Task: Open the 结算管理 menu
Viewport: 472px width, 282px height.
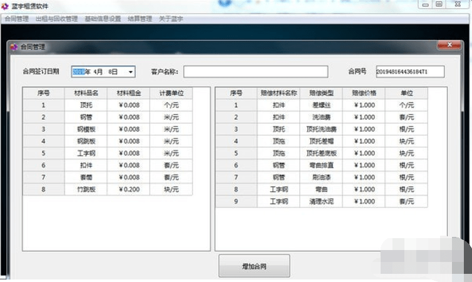Action: click(140, 19)
